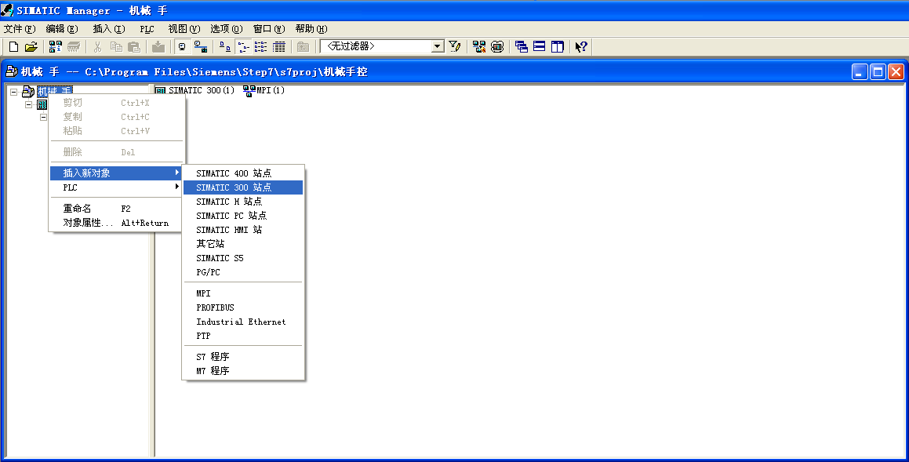Toggle the Online view toolbar button

[201, 47]
